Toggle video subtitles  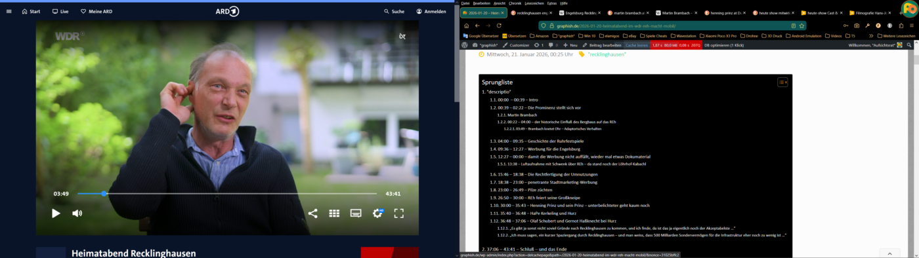pyautogui.click(x=356, y=213)
